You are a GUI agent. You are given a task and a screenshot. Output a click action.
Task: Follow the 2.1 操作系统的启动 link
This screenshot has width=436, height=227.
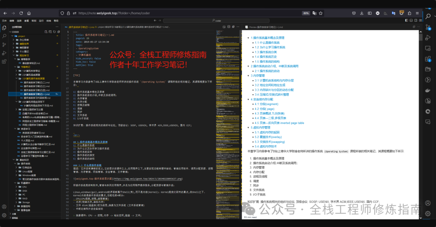(x=267, y=71)
